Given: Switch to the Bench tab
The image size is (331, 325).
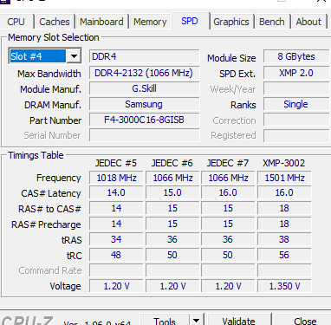Looking at the screenshot, I should click(272, 22).
